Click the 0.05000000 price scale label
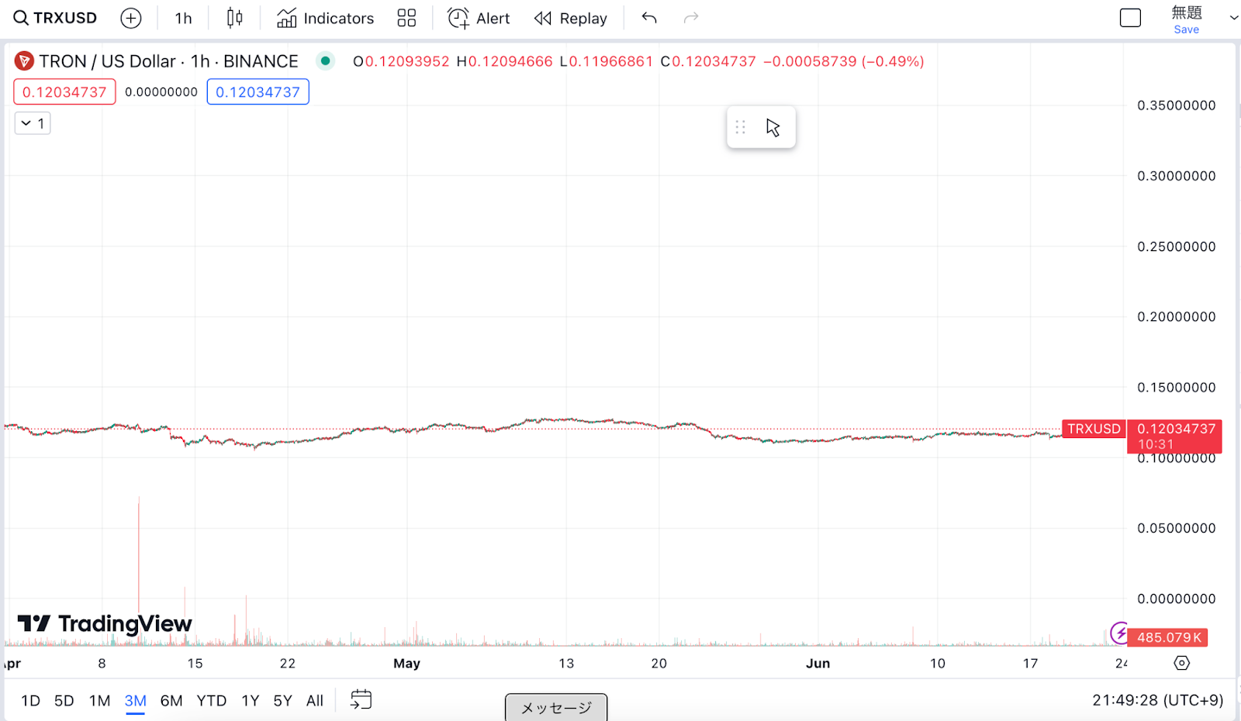 pyautogui.click(x=1176, y=528)
